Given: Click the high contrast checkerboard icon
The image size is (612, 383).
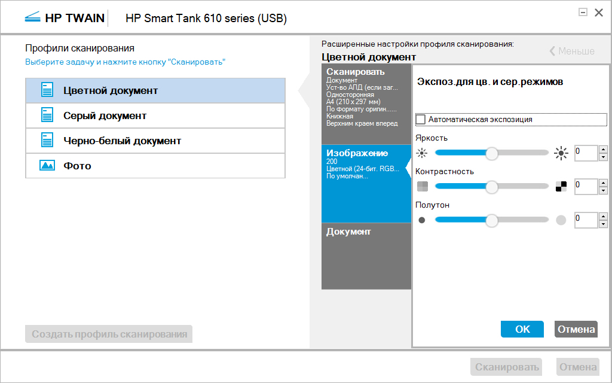Looking at the screenshot, I should click(561, 187).
